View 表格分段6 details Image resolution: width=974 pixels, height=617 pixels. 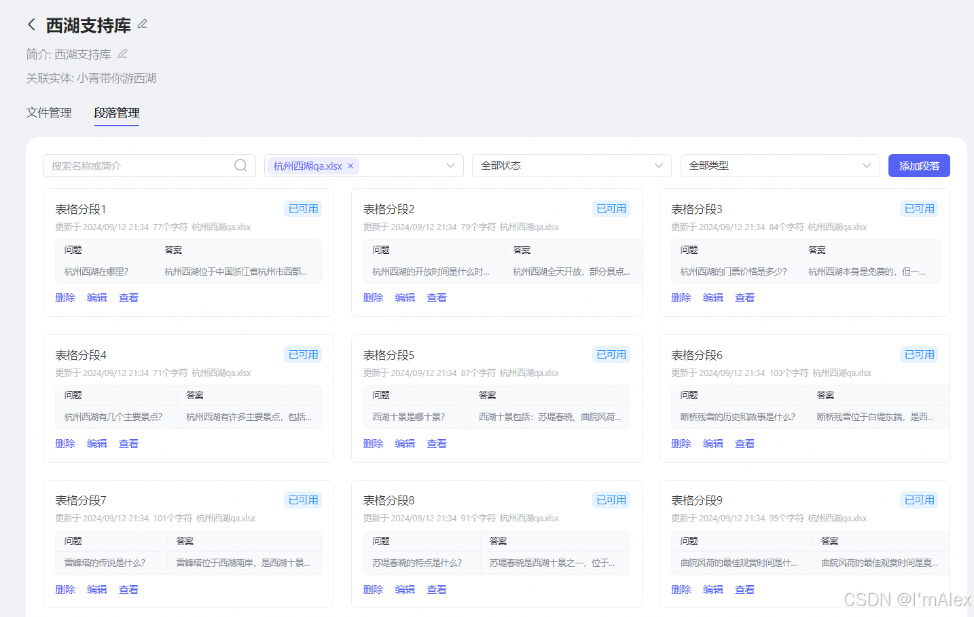(745, 443)
